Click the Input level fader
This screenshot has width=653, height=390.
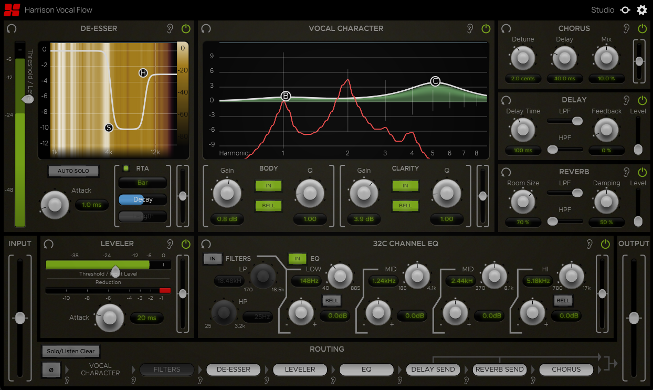20,318
